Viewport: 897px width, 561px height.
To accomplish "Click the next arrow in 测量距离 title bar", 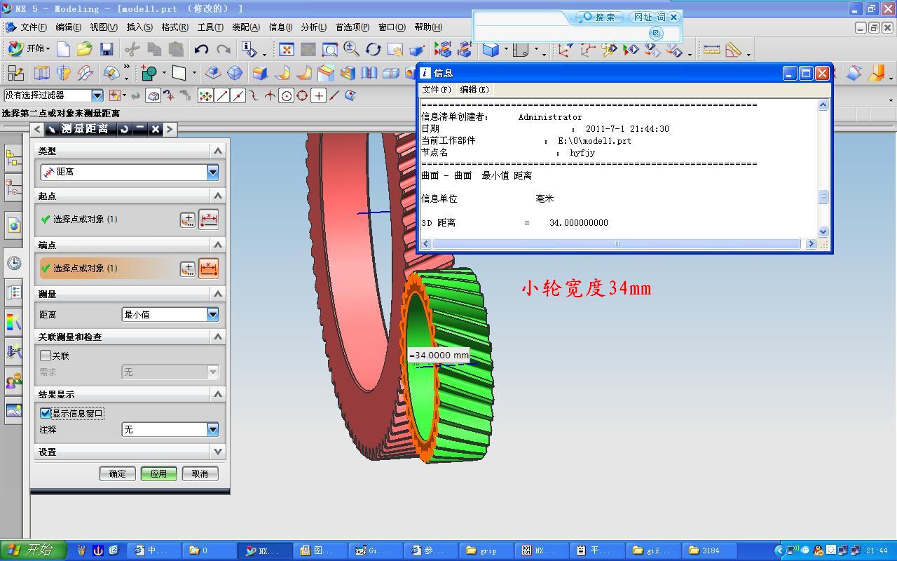I will click(x=169, y=129).
